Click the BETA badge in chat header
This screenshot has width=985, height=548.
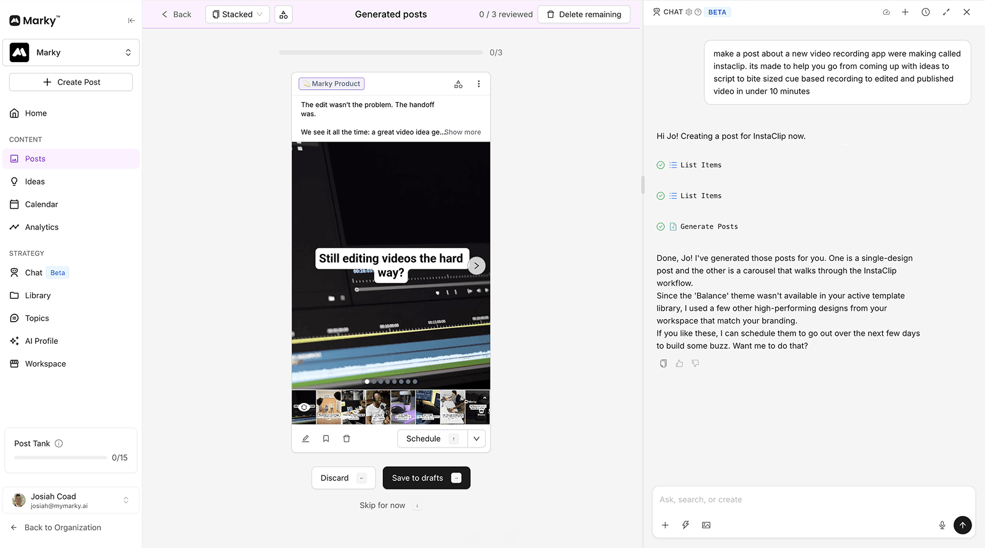[x=717, y=12]
